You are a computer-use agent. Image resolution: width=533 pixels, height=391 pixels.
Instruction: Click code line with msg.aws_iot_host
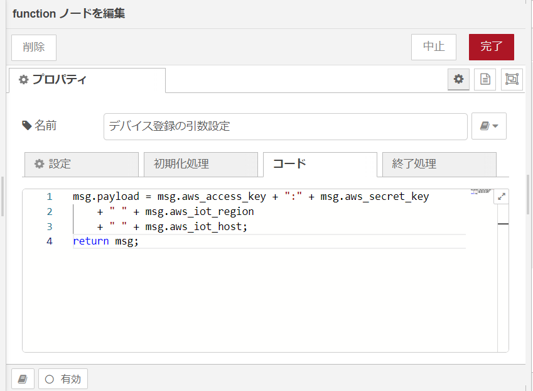173,227
